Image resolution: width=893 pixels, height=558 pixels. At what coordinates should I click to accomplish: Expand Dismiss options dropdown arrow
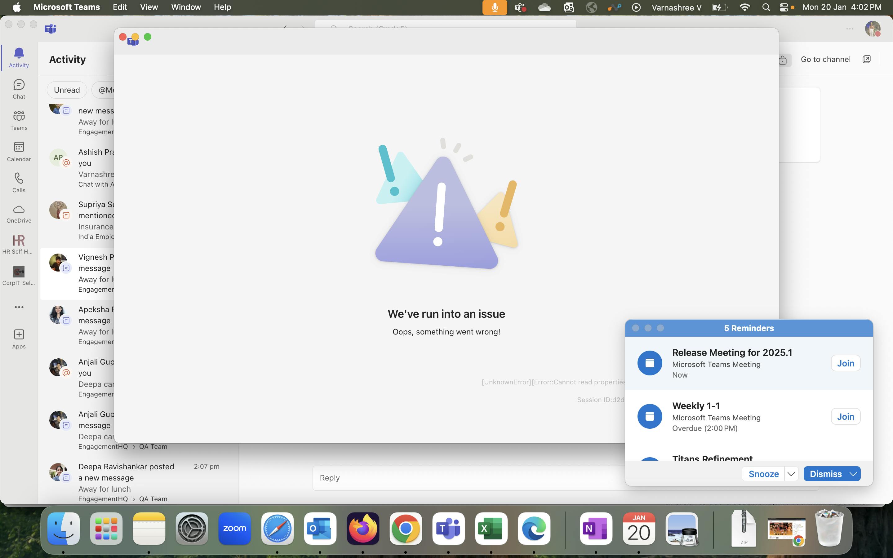coord(853,474)
